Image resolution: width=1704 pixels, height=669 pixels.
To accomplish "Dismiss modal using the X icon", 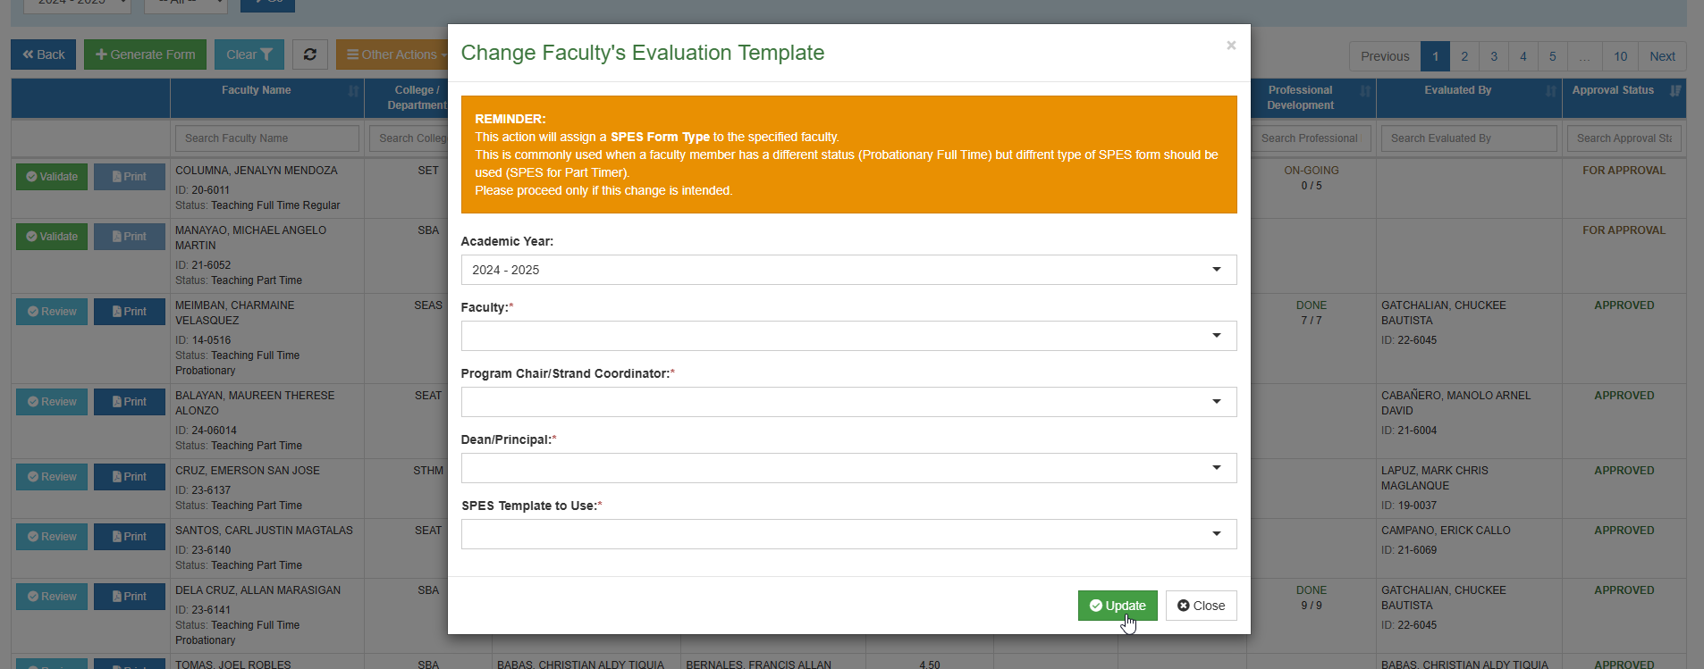I will point(1231,45).
